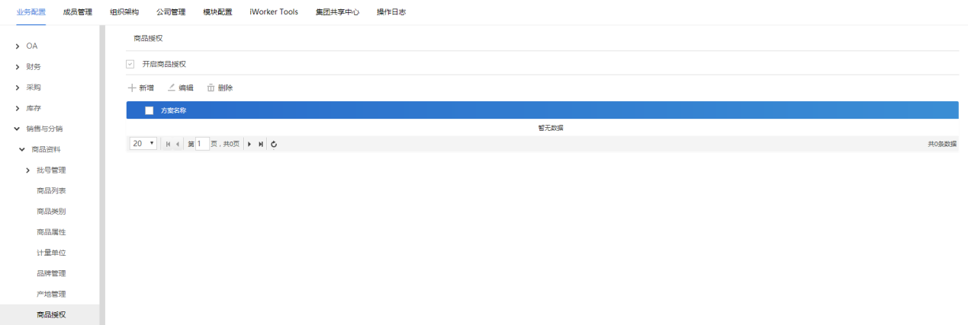
Task: Toggle the 开启商品授权 checkbox
Action: click(130, 64)
